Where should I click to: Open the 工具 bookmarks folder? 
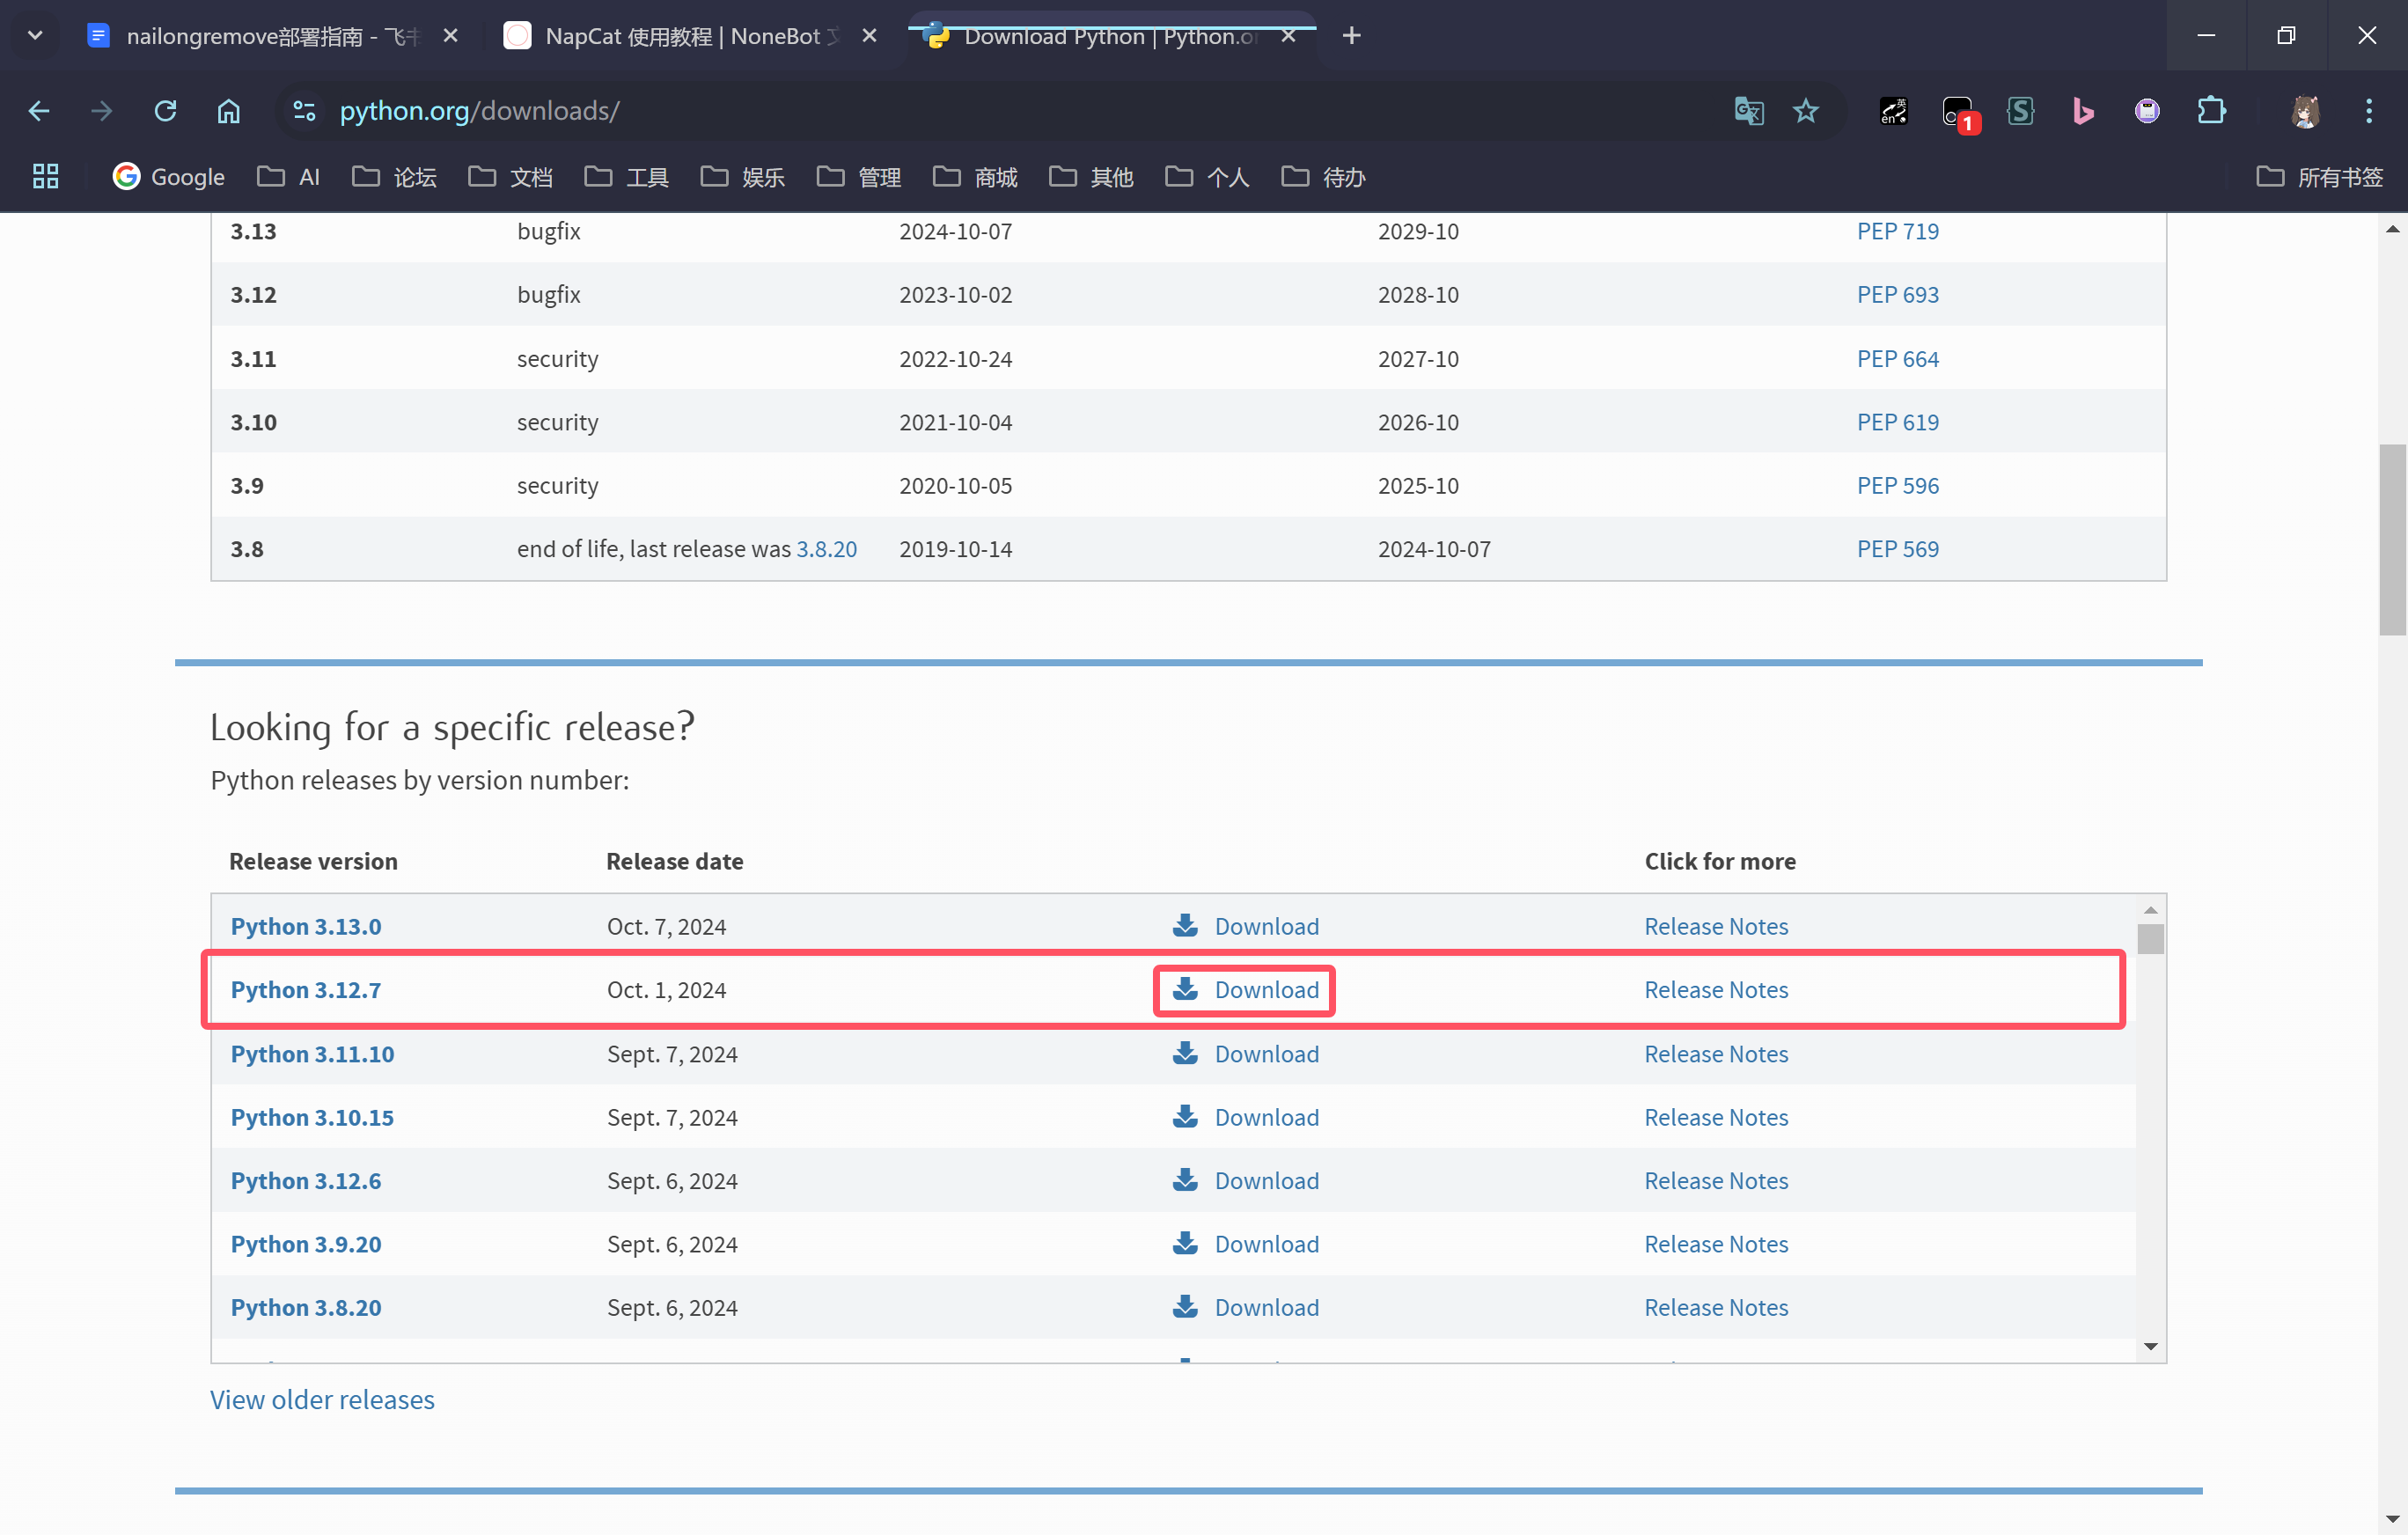pyautogui.click(x=627, y=177)
